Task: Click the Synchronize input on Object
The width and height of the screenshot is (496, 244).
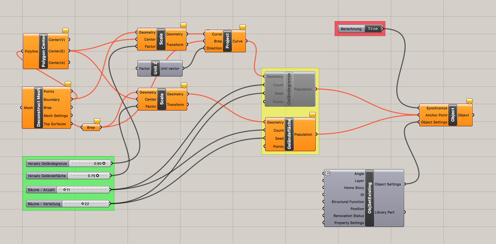Action: [437, 108]
